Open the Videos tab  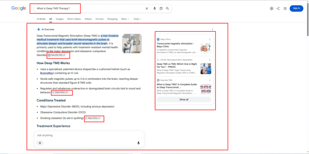coord(88,19)
